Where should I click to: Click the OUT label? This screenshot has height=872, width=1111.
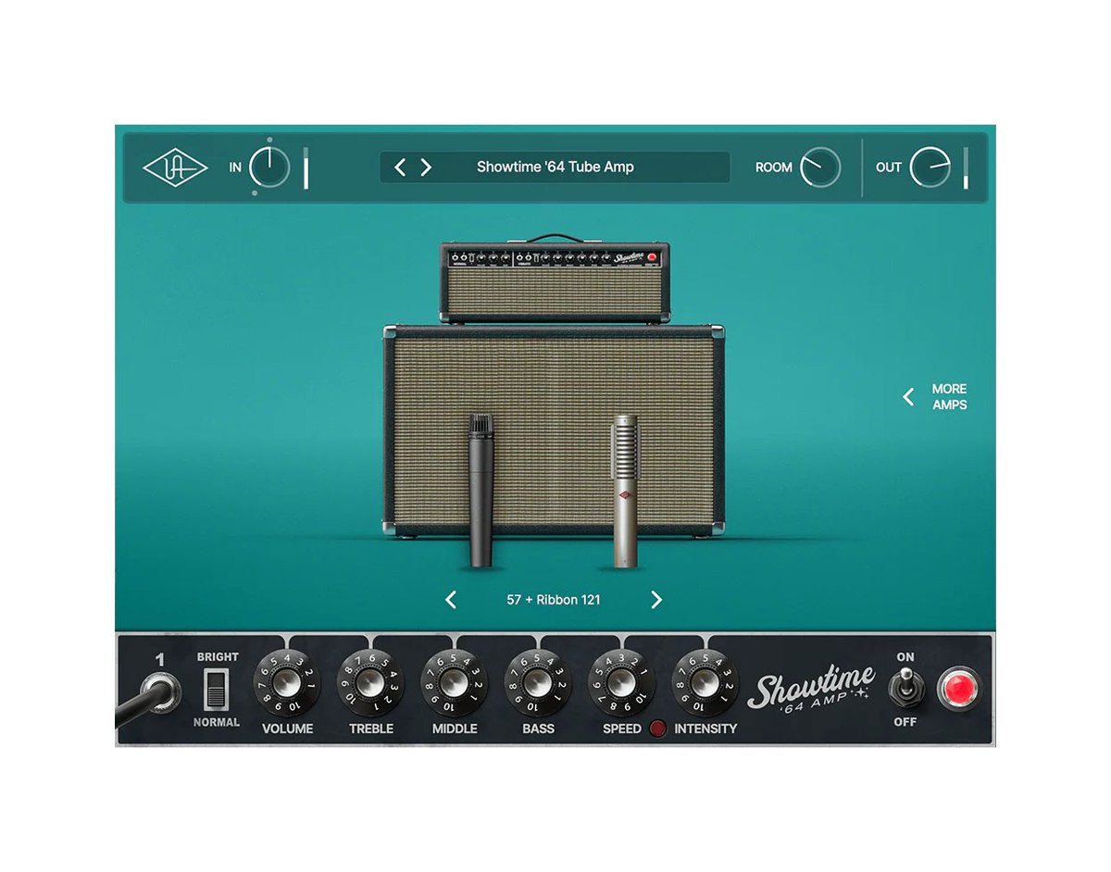click(889, 168)
